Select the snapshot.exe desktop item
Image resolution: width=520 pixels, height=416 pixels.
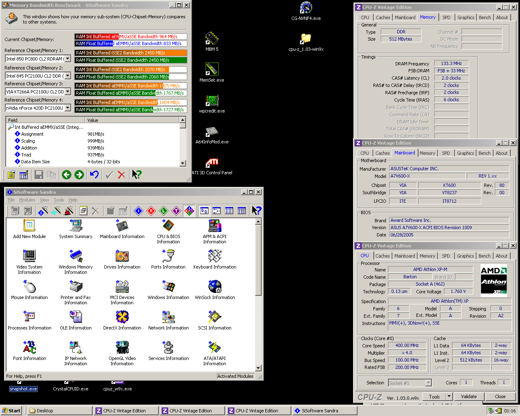(x=23, y=386)
